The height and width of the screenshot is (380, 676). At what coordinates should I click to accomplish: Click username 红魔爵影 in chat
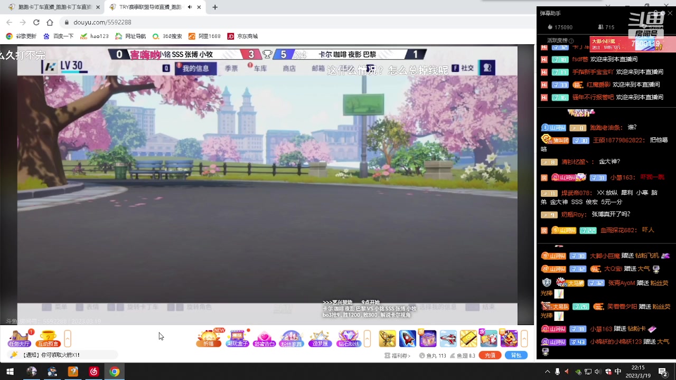(598, 84)
